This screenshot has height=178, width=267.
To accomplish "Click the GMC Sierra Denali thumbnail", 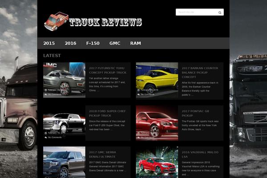I will pos(64,162).
